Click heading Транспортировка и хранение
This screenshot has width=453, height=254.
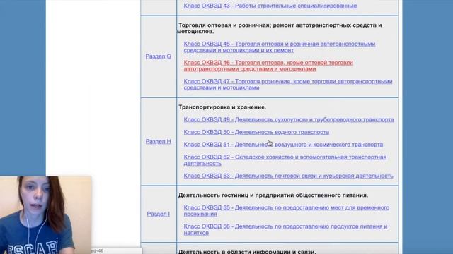coord(222,107)
